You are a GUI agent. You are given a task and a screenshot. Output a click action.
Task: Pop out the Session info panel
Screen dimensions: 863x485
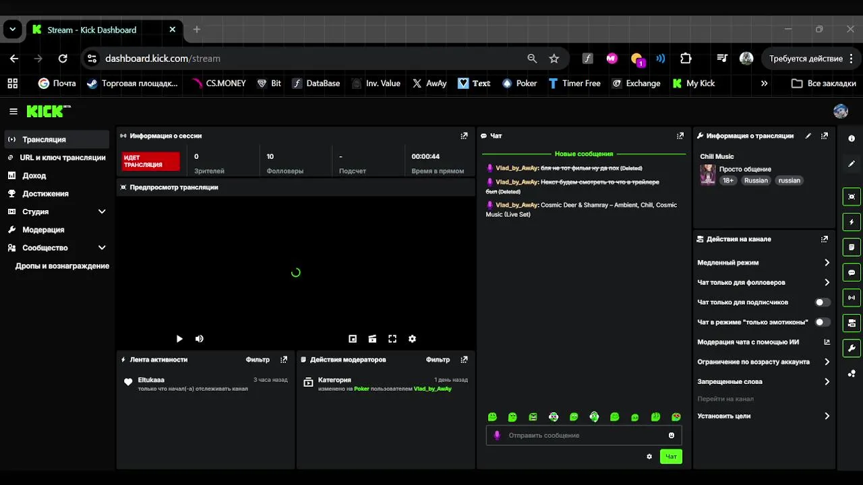click(464, 136)
